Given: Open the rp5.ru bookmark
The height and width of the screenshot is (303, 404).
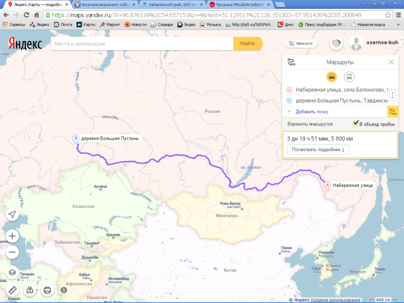Looking at the screenshot, I should tap(249, 25).
